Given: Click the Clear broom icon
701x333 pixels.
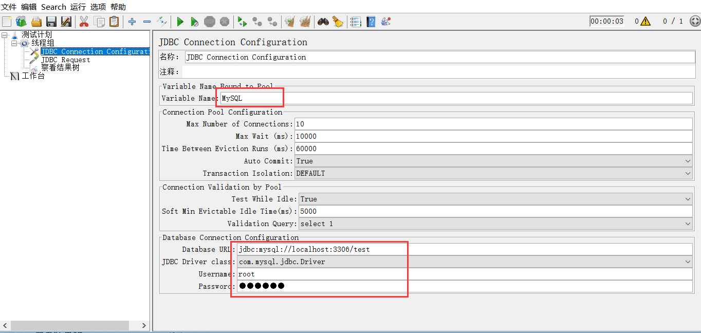Looking at the screenshot, I should pyautogui.click(x=290, y=22).
